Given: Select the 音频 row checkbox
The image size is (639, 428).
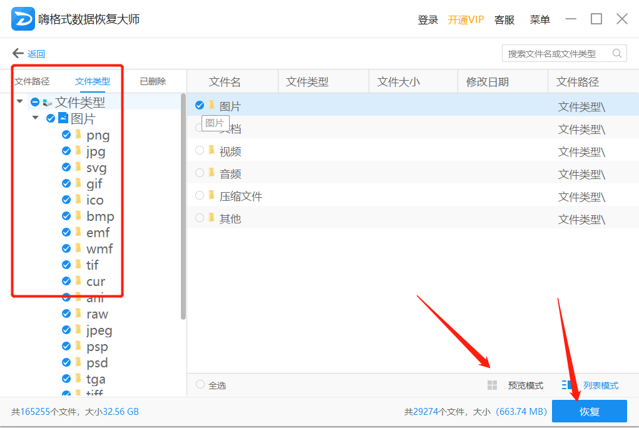Looking at the screenshot, I should tap(200, 173).
